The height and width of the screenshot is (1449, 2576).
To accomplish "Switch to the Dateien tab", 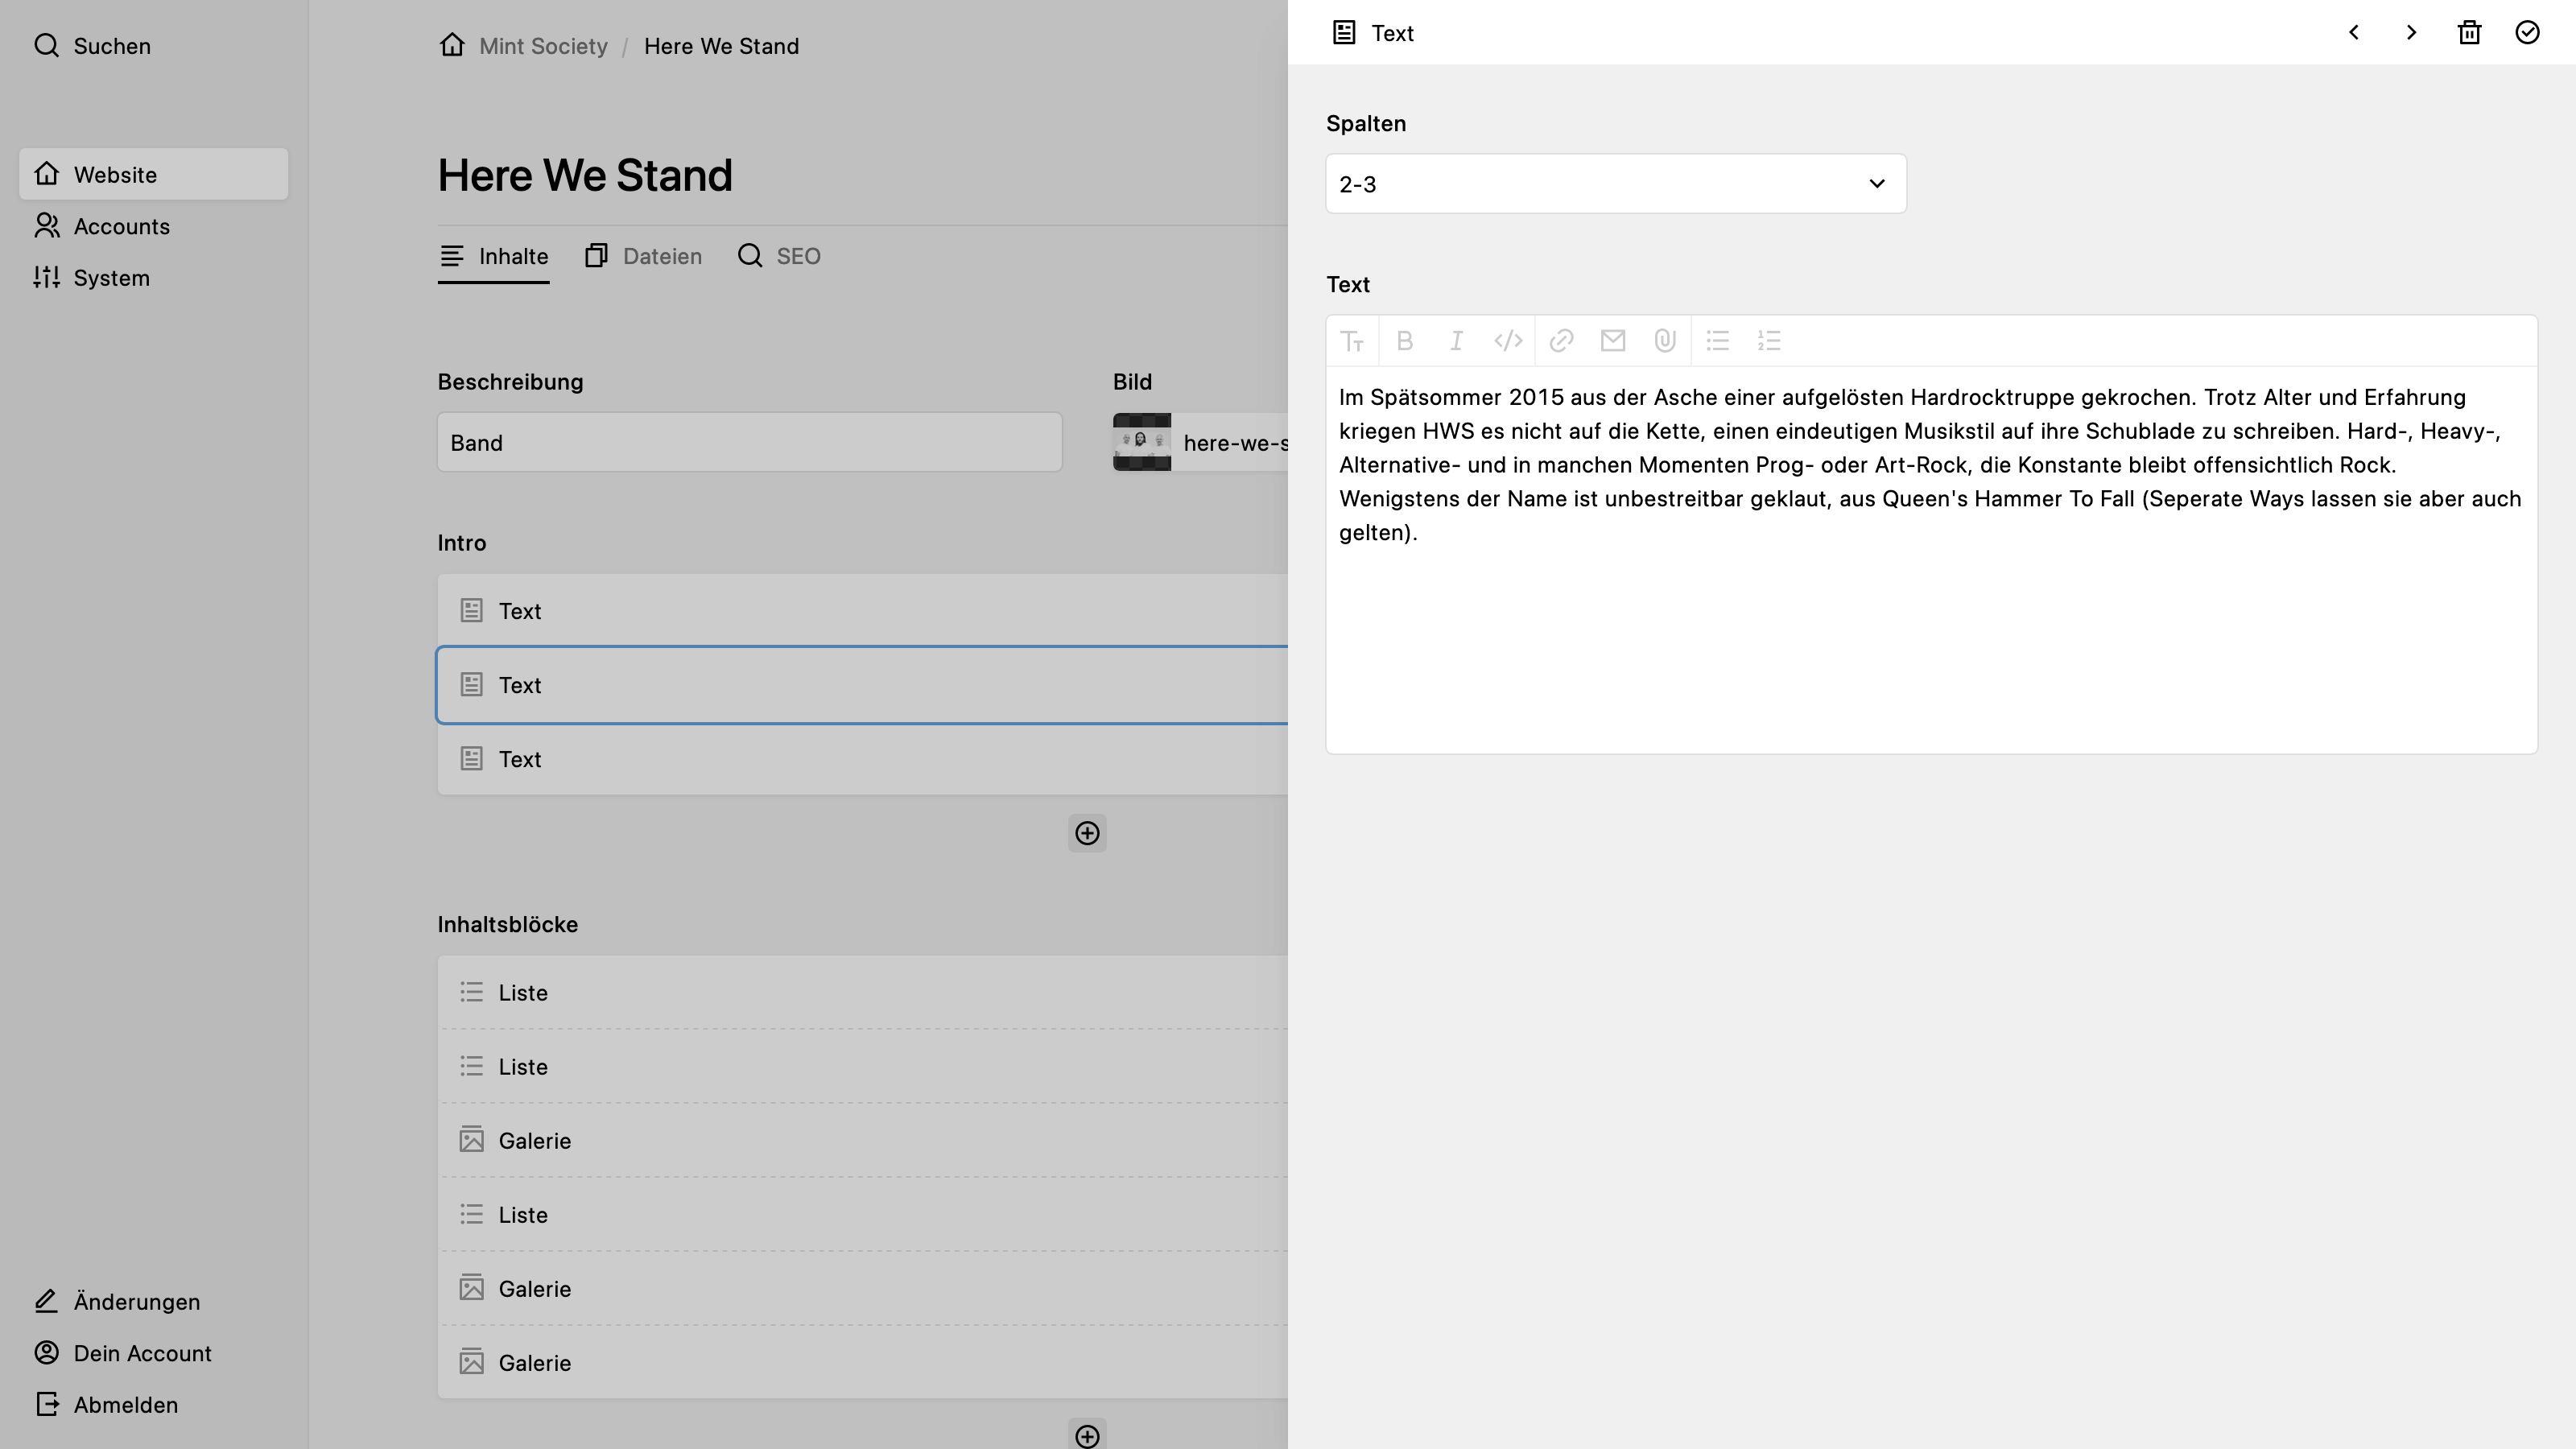I will 643,257.
